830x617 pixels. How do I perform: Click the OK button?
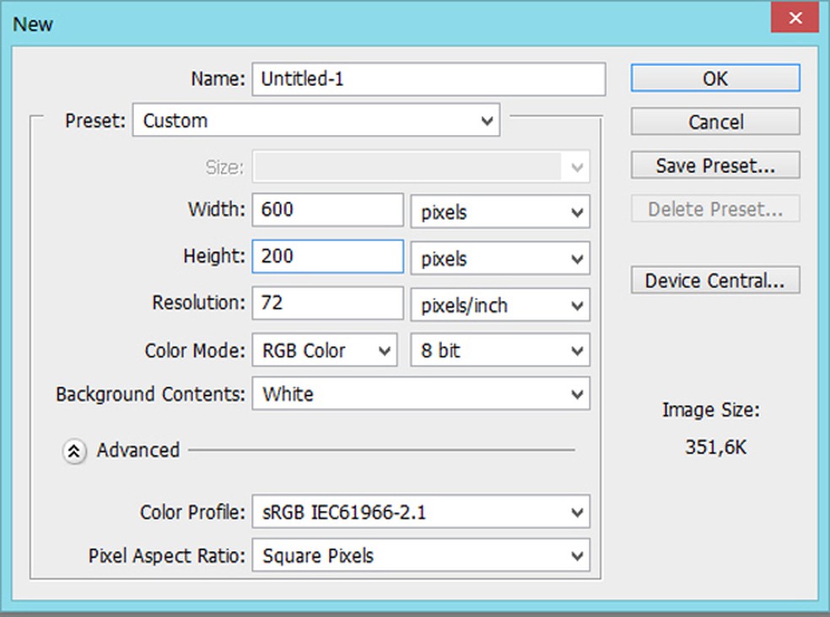tap(714, 78)
